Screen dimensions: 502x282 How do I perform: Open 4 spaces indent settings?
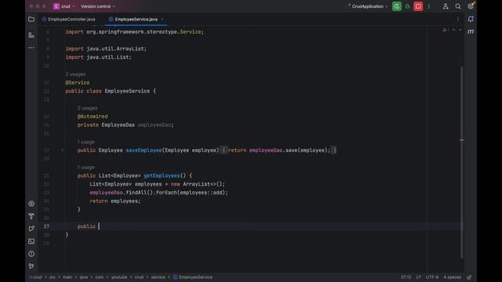(x=453, y=277)
